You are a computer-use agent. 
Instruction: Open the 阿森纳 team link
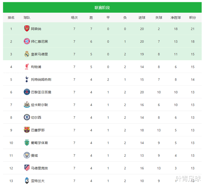36,29
